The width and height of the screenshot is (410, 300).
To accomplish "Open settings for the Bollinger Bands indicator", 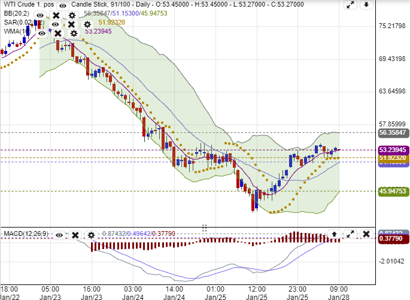I will pos(72,15).
